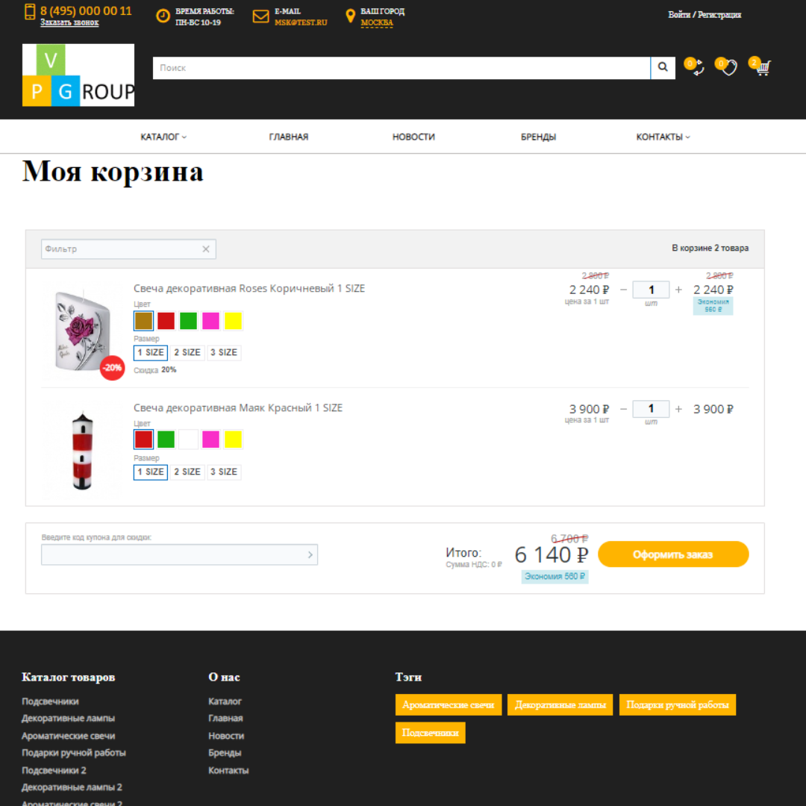806x806 pixels.
Task: Click the search magnifier icon
Action: coord(662,68)
